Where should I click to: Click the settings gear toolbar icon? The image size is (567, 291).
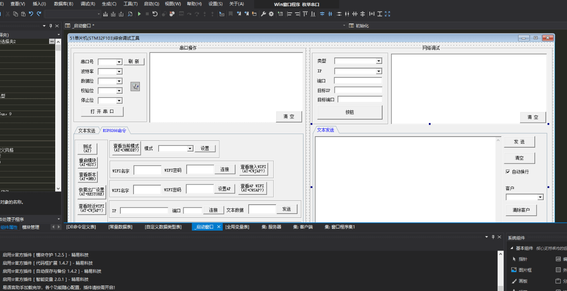pos(272,14)
